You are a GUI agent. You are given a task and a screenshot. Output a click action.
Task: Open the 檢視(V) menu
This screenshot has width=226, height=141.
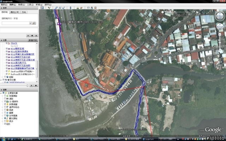tap(22, 5)
